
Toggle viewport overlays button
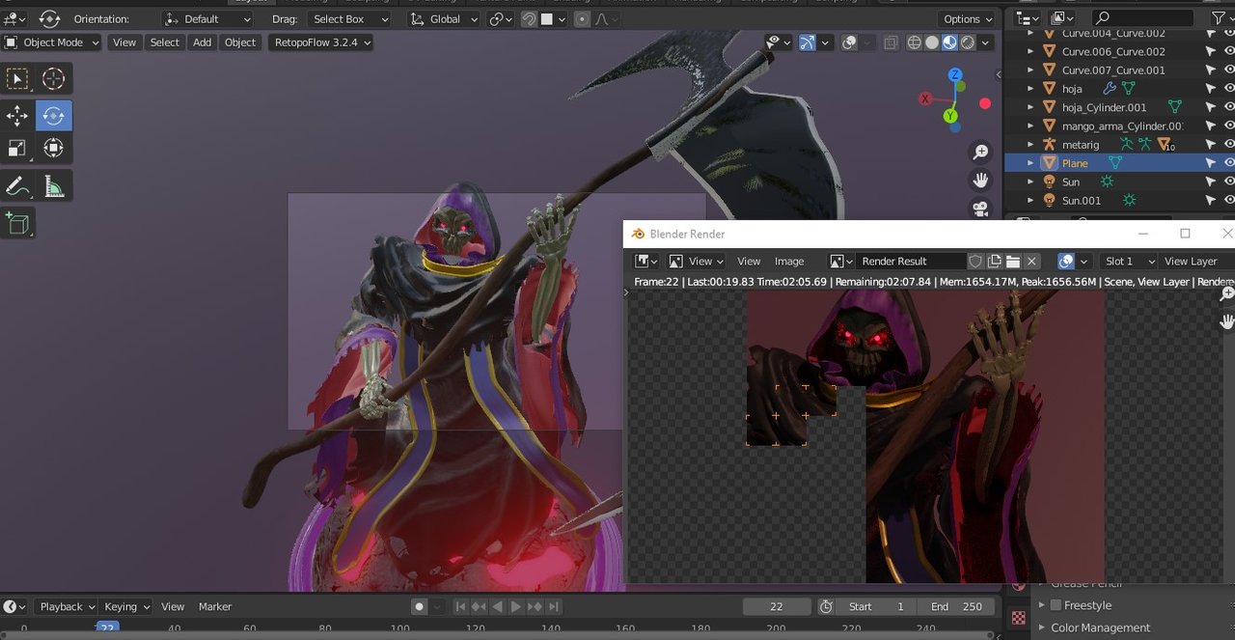coord(849,42)
